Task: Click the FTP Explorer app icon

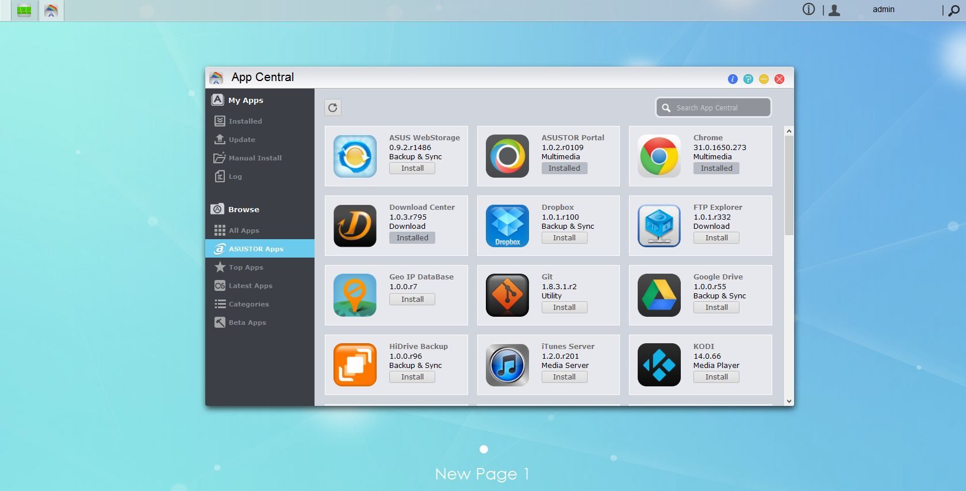Action: coord(659,225)
